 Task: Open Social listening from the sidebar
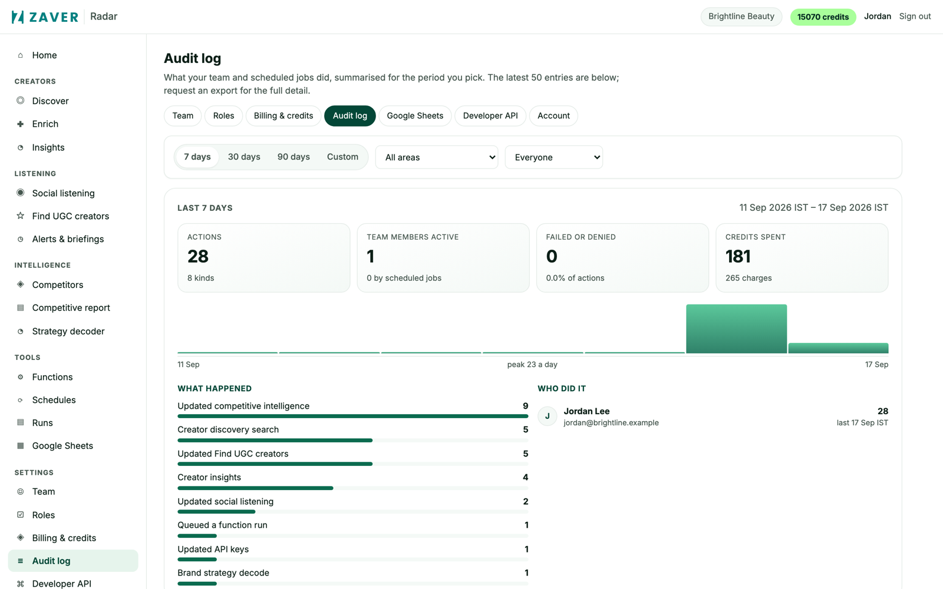[73, 193]
